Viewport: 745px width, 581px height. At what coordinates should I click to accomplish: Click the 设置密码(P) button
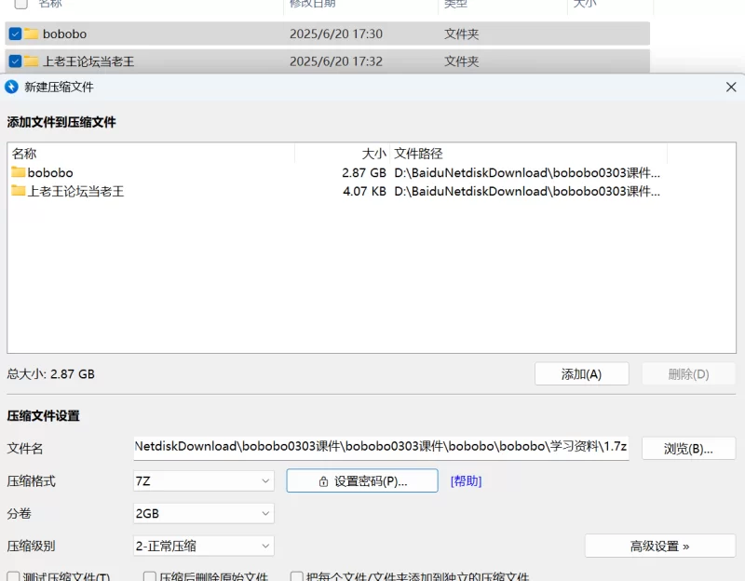(x=362, y=480)
